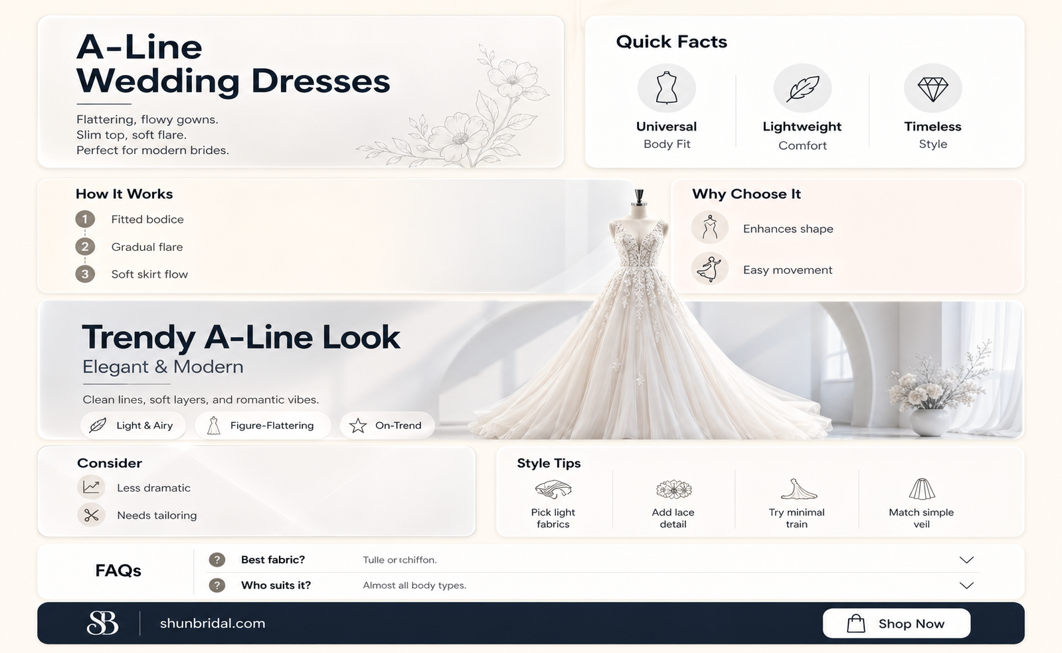Click the Shop Now button label
This screenshot has height=653, width=1062.
click(911, 624)
